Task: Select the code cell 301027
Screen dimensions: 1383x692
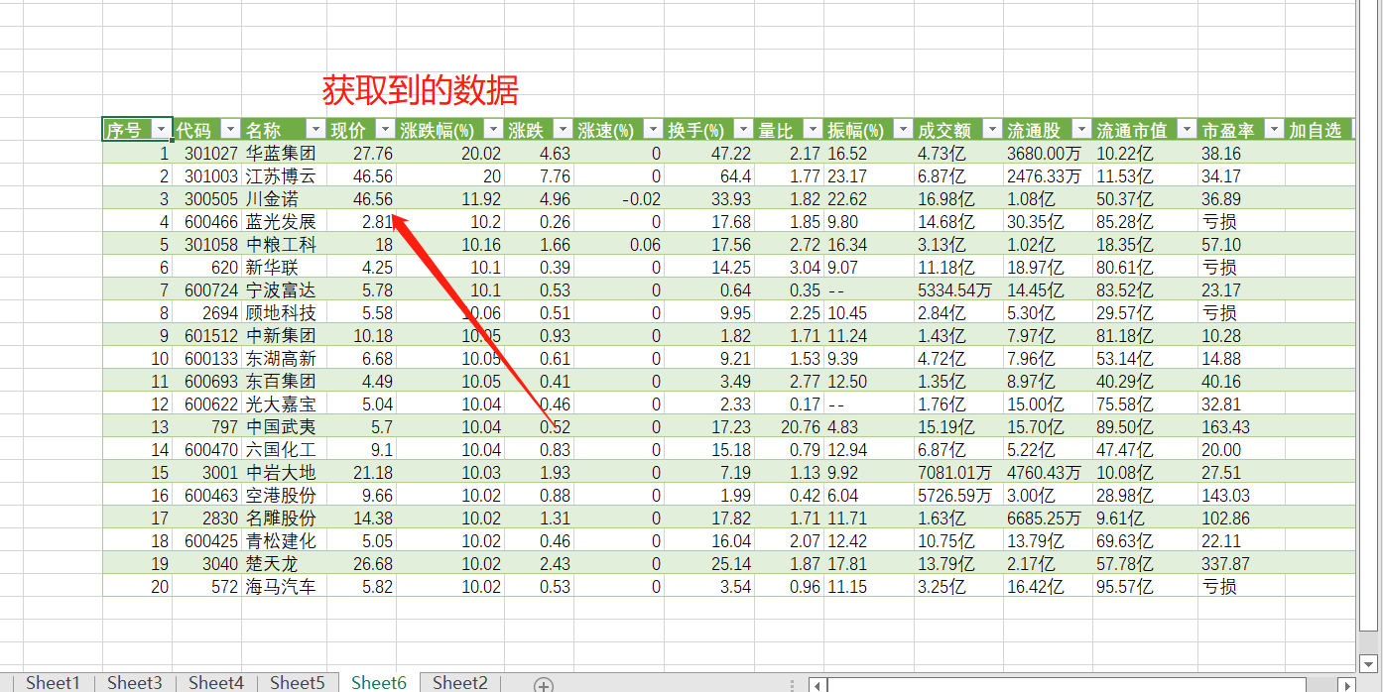Action: click(x=206, y=153)
